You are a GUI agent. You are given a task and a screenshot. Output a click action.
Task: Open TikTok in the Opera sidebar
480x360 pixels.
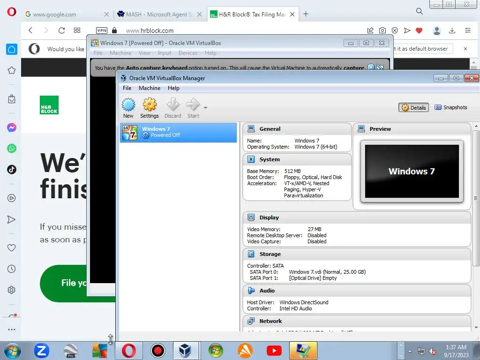12,169
